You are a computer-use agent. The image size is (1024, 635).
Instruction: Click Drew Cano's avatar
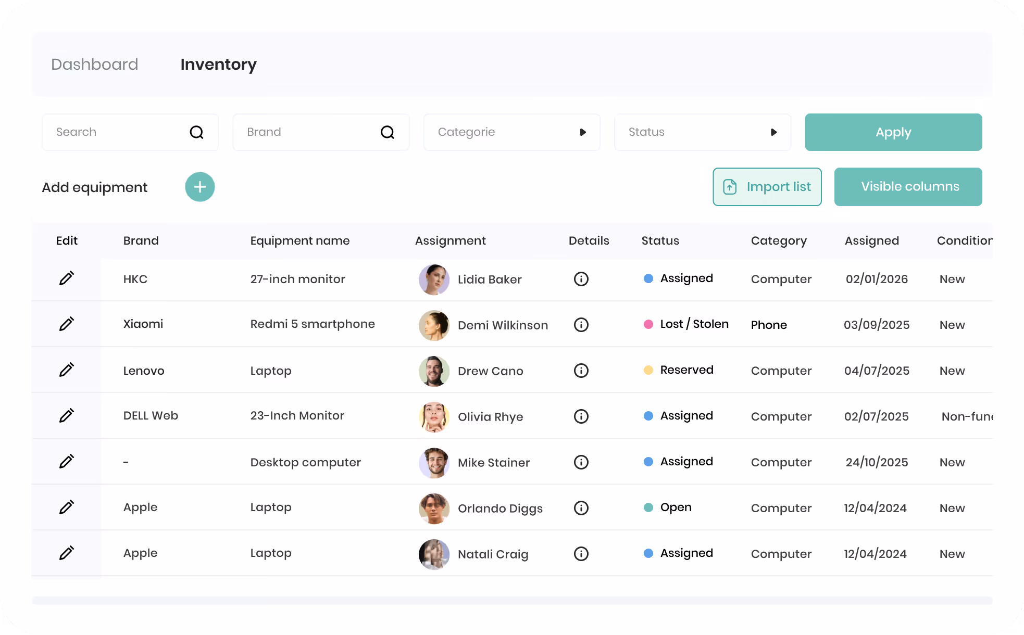[x=434, y=371]
